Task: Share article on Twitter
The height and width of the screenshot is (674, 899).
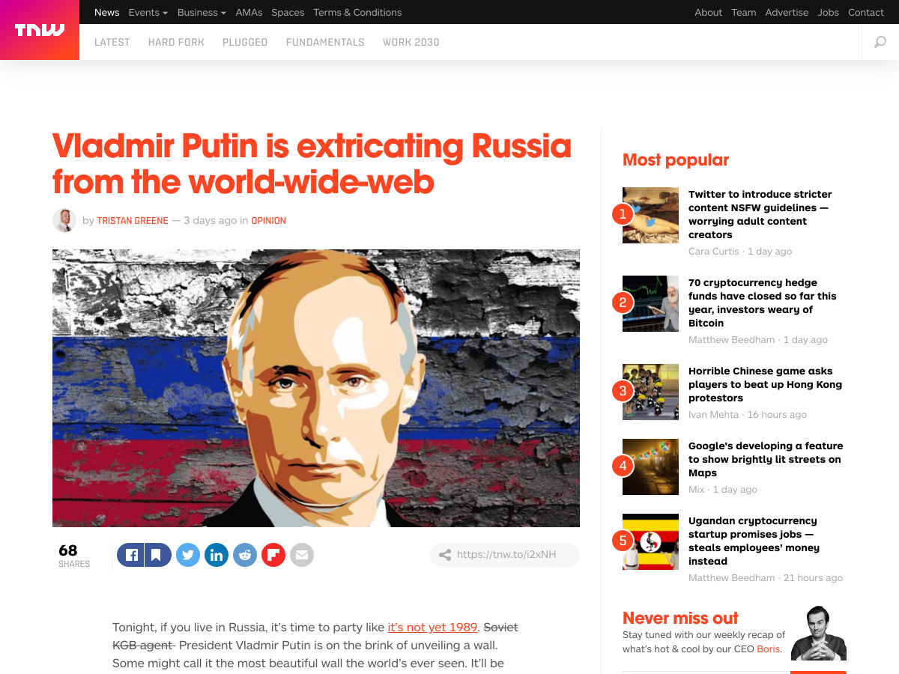Action: [x=188, y=555]
